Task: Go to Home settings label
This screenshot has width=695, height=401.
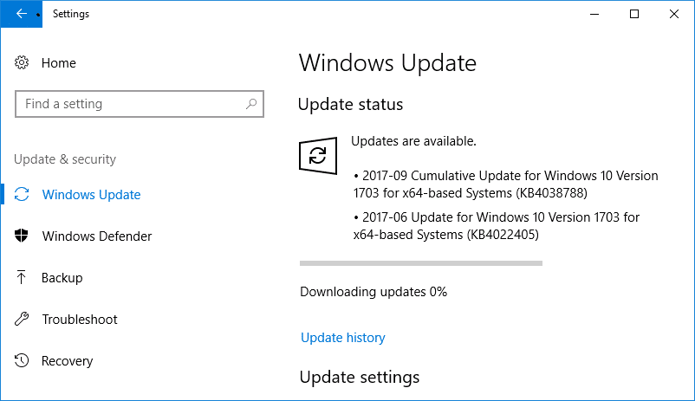Action: click(x=59, y=63)
